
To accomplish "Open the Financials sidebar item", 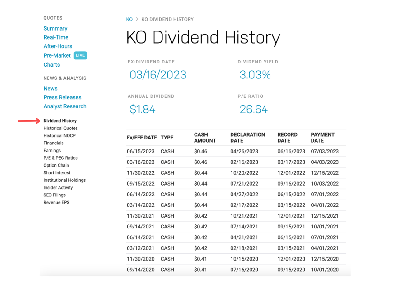I will (54, 143).
